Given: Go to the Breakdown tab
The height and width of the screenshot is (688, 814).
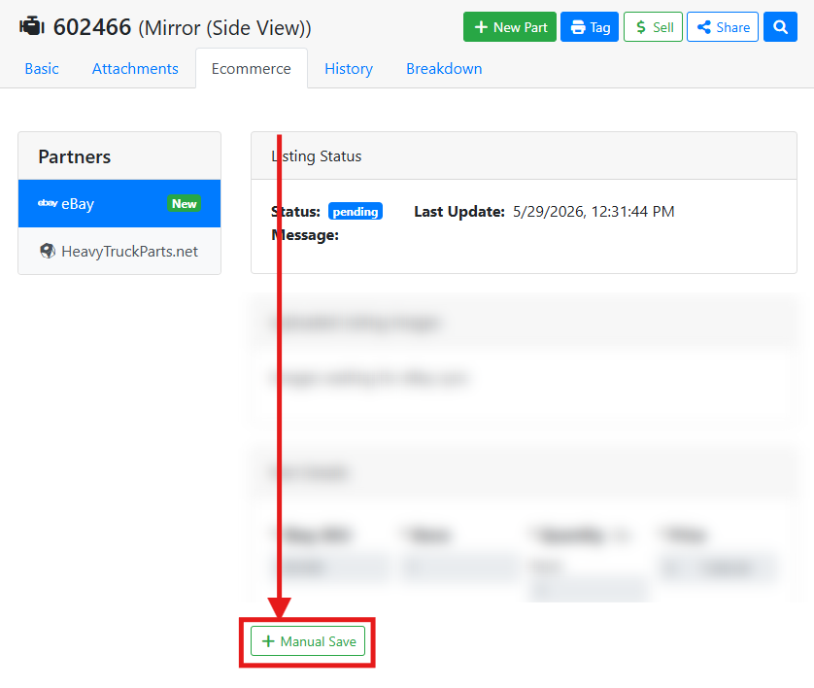Looking at the screenshot, I should [x=444, y=69].
